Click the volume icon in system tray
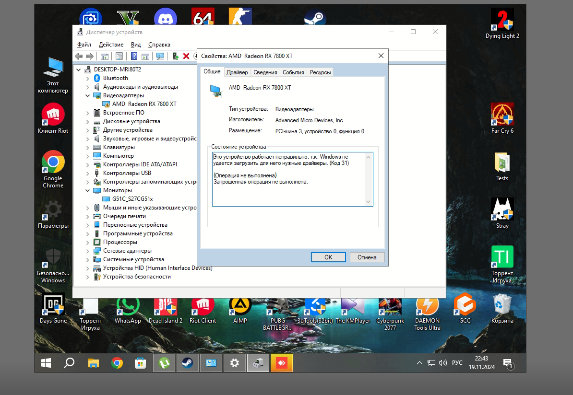The height and width of the screenshot is (395, 573). tap(443, 363)
